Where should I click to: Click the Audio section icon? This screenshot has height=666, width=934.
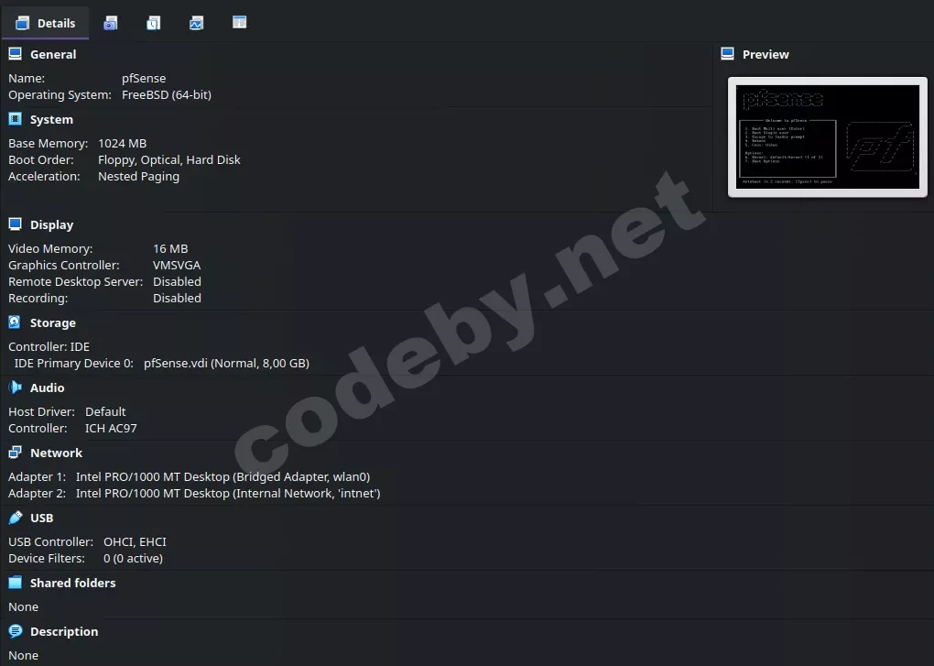(14, 387)
